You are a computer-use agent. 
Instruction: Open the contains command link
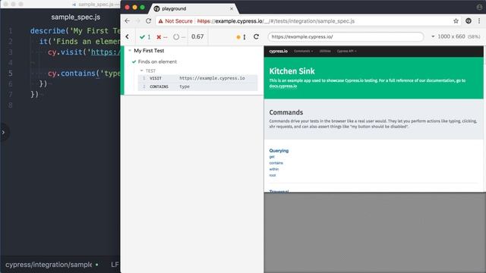coord(276,163)
